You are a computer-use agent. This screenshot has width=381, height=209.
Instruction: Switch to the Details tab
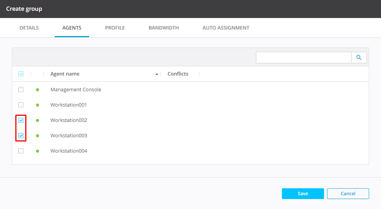[29, 28]
